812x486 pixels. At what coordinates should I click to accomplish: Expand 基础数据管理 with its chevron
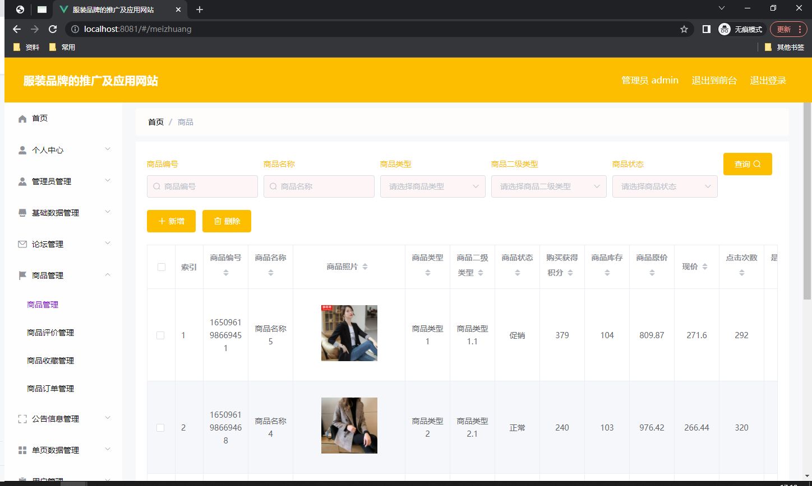(x=108, y=212)
